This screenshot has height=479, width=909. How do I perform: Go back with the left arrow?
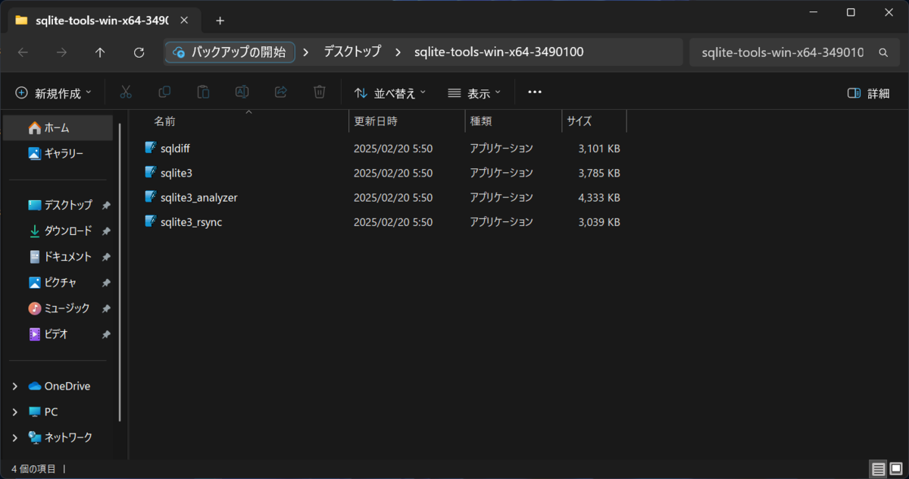(x=23, y=52)
